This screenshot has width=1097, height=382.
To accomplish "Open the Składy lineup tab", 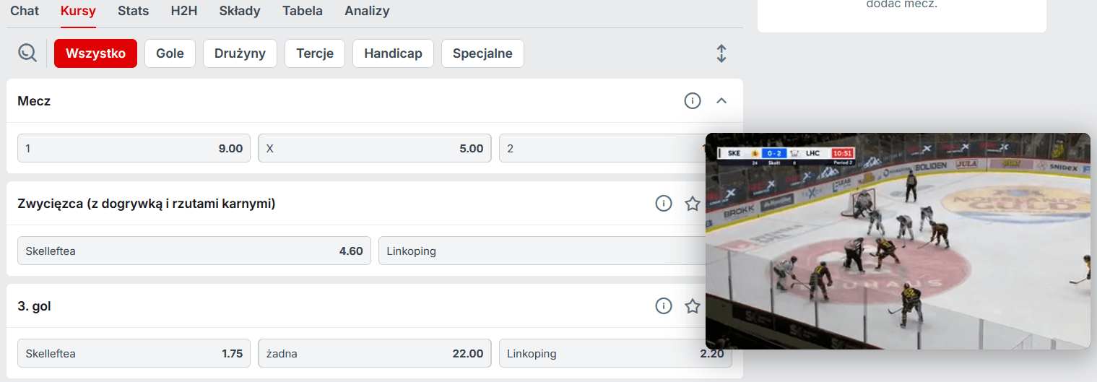I will (240, 11).
